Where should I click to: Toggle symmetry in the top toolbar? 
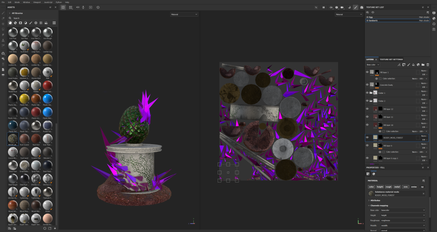pos(77,7)
